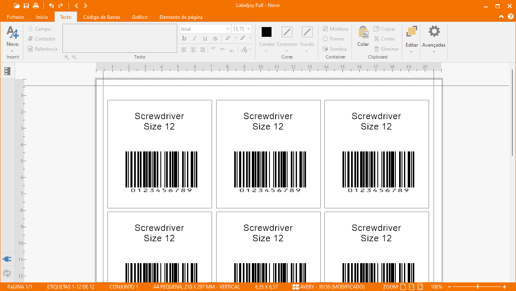Click ETIQUETAS 1-12 DE 12 in status bar

point(71,287)
